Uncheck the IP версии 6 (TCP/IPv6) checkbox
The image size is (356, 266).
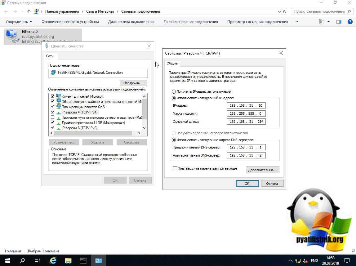[x=52, y=128]
